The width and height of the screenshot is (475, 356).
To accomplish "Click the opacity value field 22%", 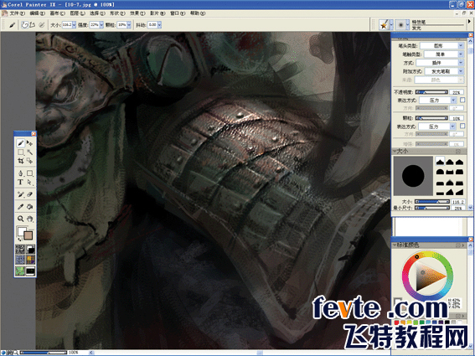I will (457, 92).
